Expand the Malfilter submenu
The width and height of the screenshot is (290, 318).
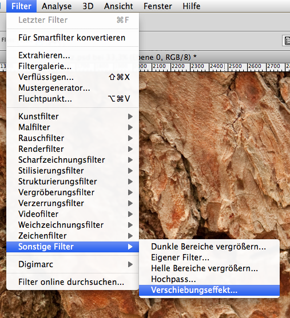(x=73, y=127)
